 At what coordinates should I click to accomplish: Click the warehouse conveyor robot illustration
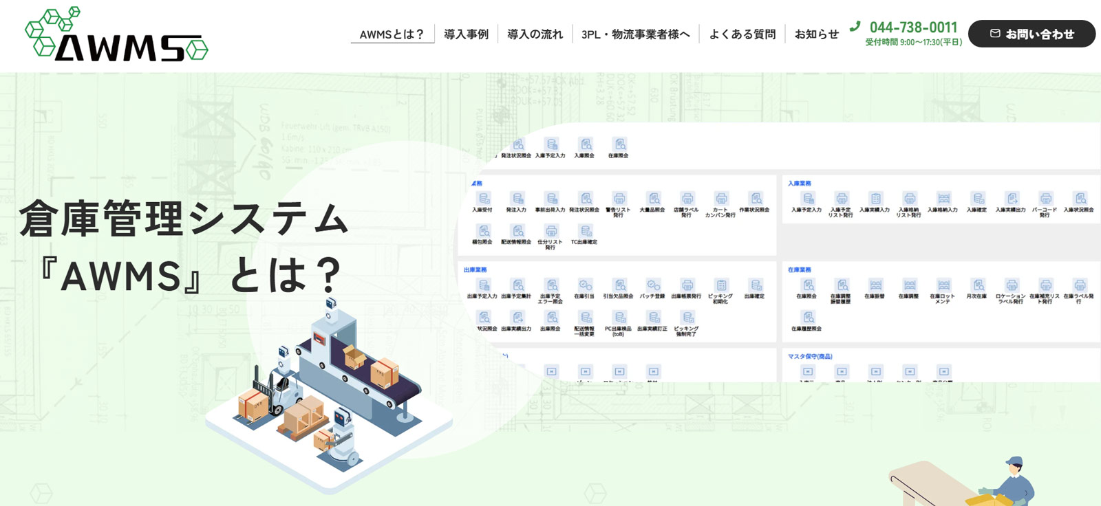329,395
